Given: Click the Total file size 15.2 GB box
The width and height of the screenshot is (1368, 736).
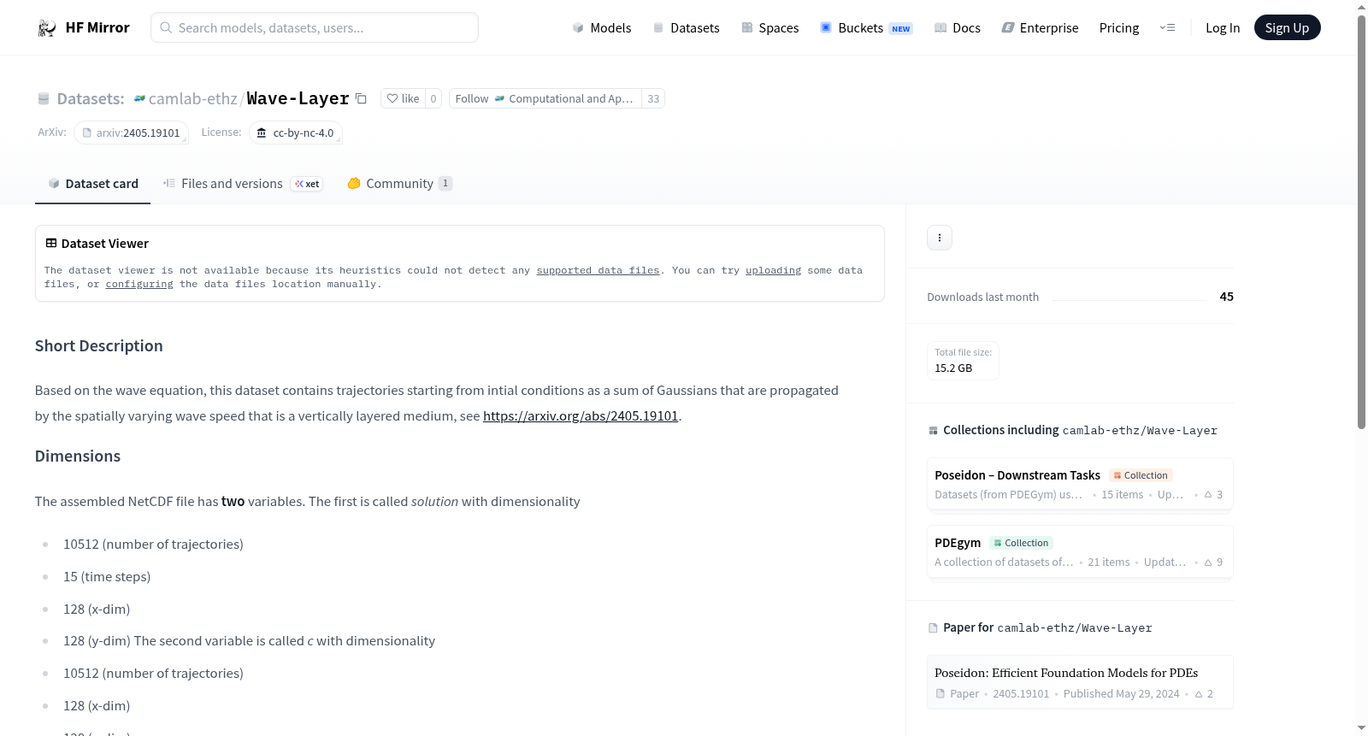Looking at the screenshot, I should [963, 361].
